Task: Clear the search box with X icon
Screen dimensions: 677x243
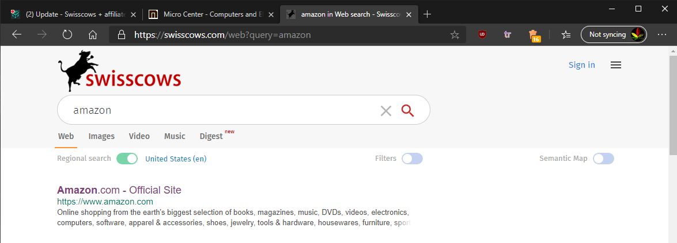Action: point(386,111)
